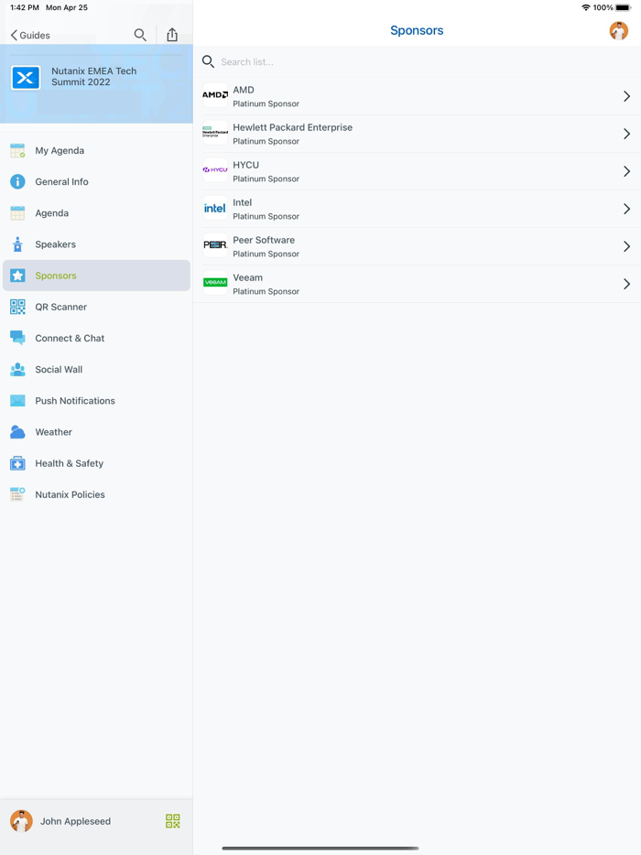Click the HYCU logo
This screenshot has height=855, width=641.
click(x=215, y=170)
